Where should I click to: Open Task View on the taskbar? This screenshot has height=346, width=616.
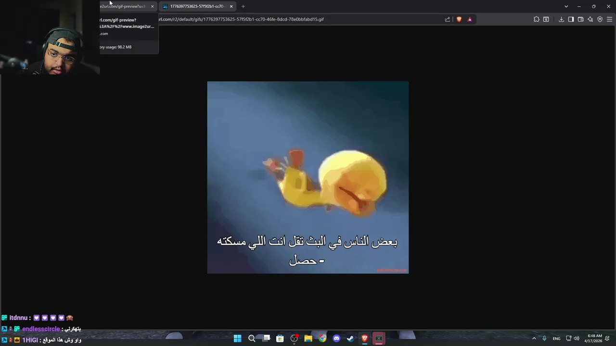coord(266,338)
